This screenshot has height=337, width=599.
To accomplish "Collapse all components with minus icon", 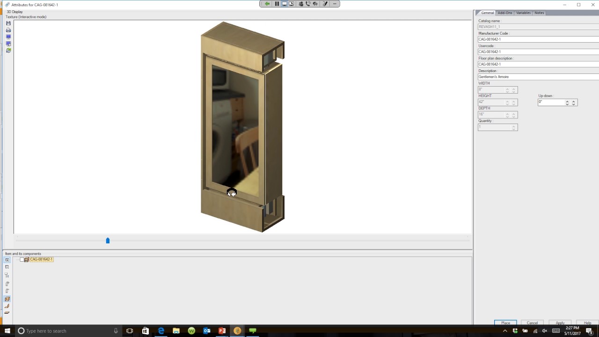I will pyautogui.click(x=7, y=267).
